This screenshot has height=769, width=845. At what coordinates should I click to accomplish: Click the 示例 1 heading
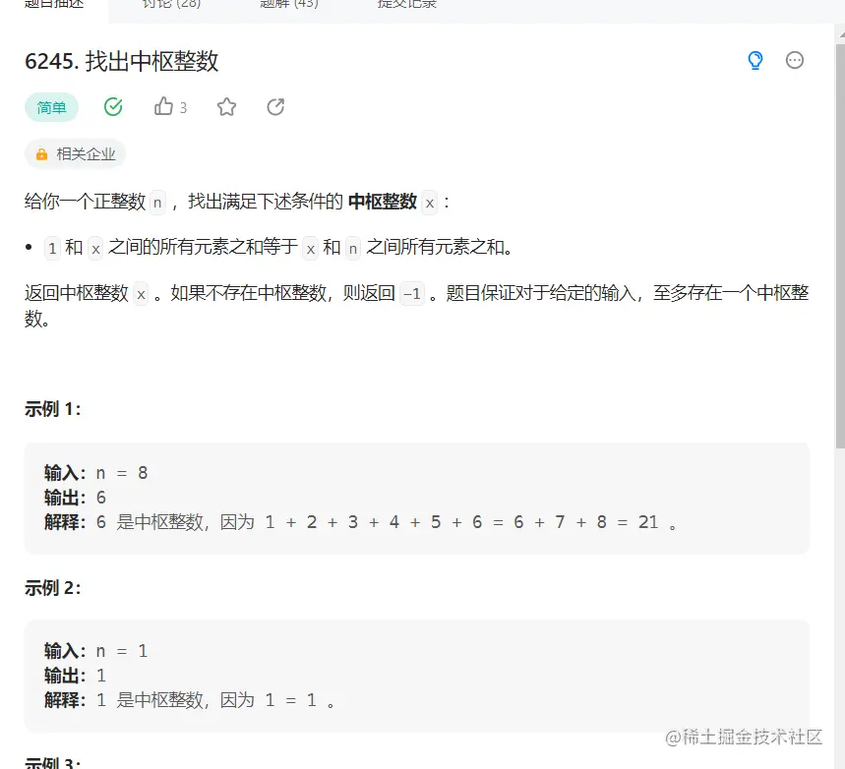(x=53, y=409)
